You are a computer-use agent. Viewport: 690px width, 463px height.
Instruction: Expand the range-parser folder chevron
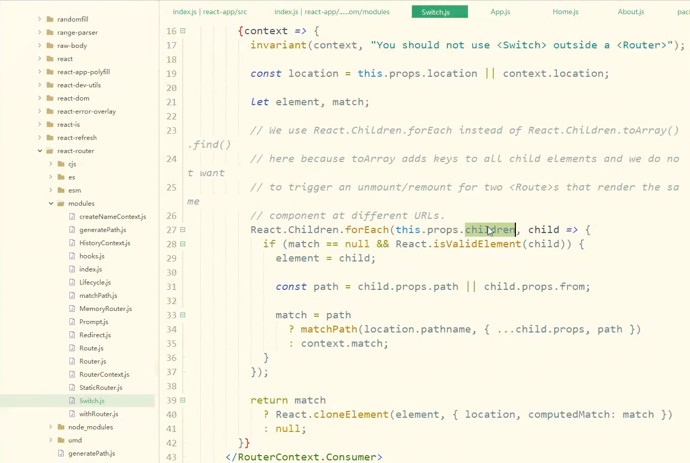pyautogui.click(x=39, y=32)
